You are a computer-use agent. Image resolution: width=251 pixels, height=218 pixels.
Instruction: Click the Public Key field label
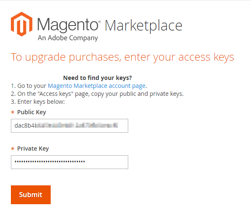[x=31, y=112]
